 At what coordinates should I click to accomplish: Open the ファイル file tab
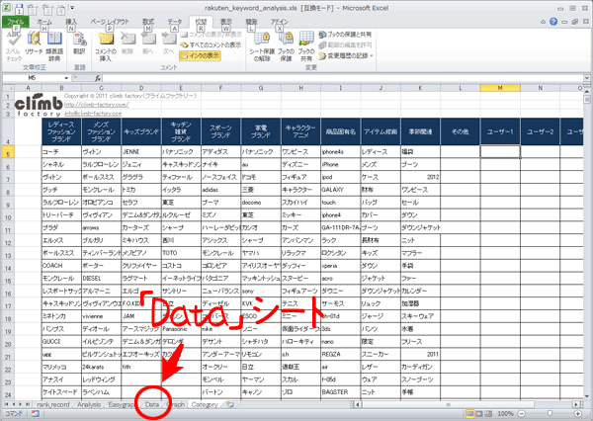pyautogui.click(x=15, y=22)
